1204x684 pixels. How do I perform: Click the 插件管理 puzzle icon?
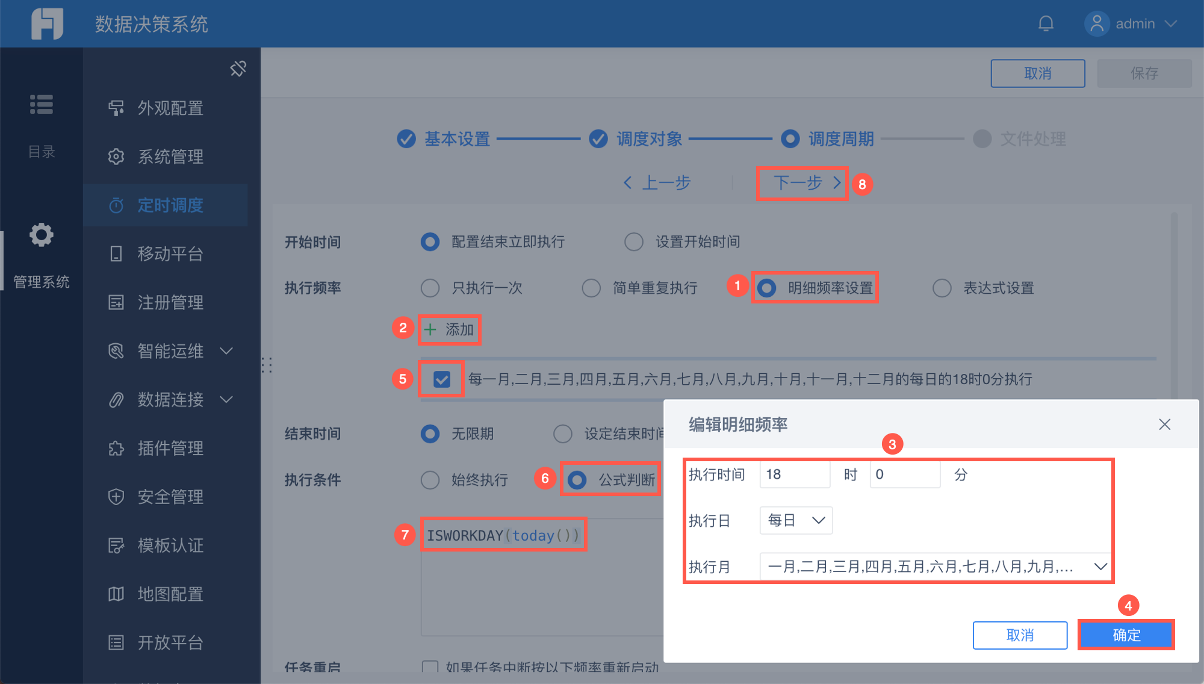116,449
